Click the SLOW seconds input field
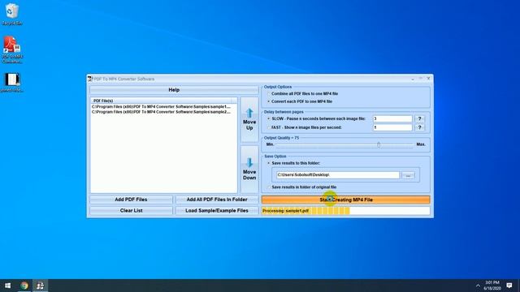This screenshot has height=292, width=520. (392, 119)
